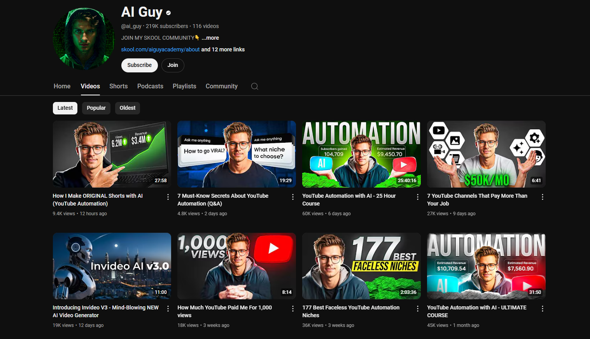Select the Videos tab
Image resolution: width=590 pixels, height=339 pixels.
coord(90,86)
